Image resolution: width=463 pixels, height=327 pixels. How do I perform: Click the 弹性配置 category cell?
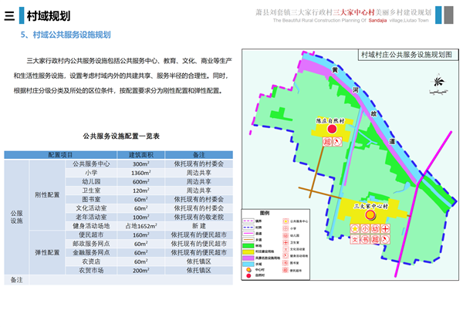[48, 252]
